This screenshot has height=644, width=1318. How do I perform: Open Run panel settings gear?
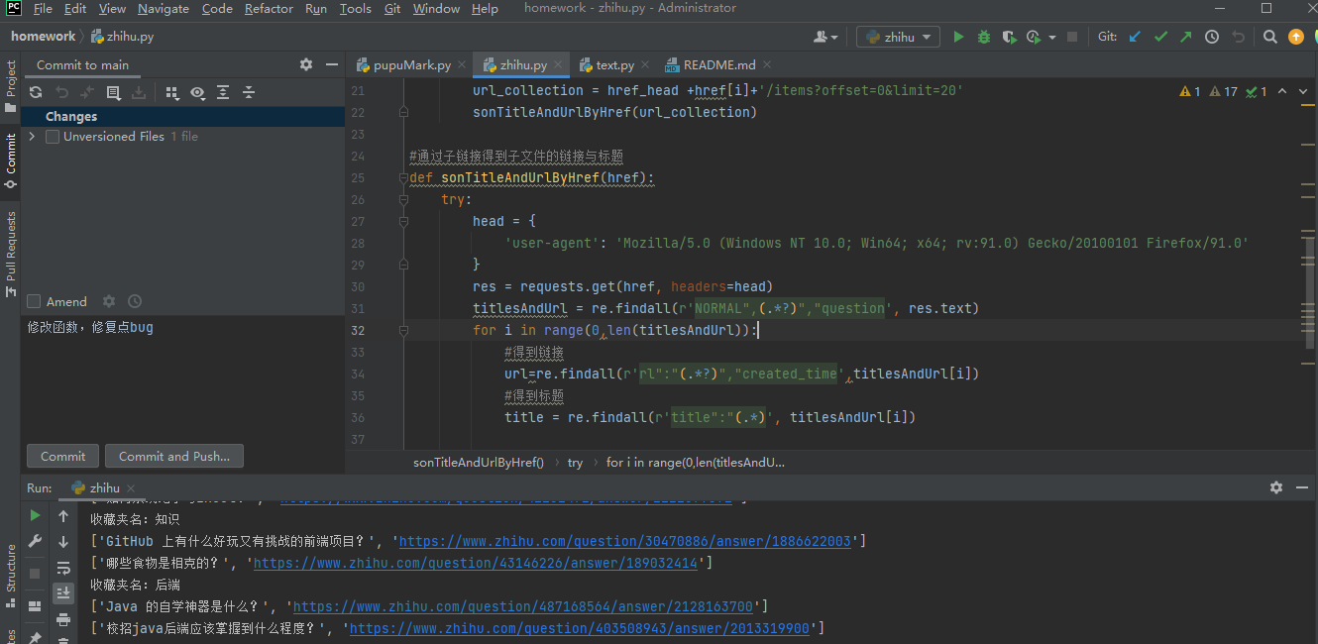point(1276,487)
